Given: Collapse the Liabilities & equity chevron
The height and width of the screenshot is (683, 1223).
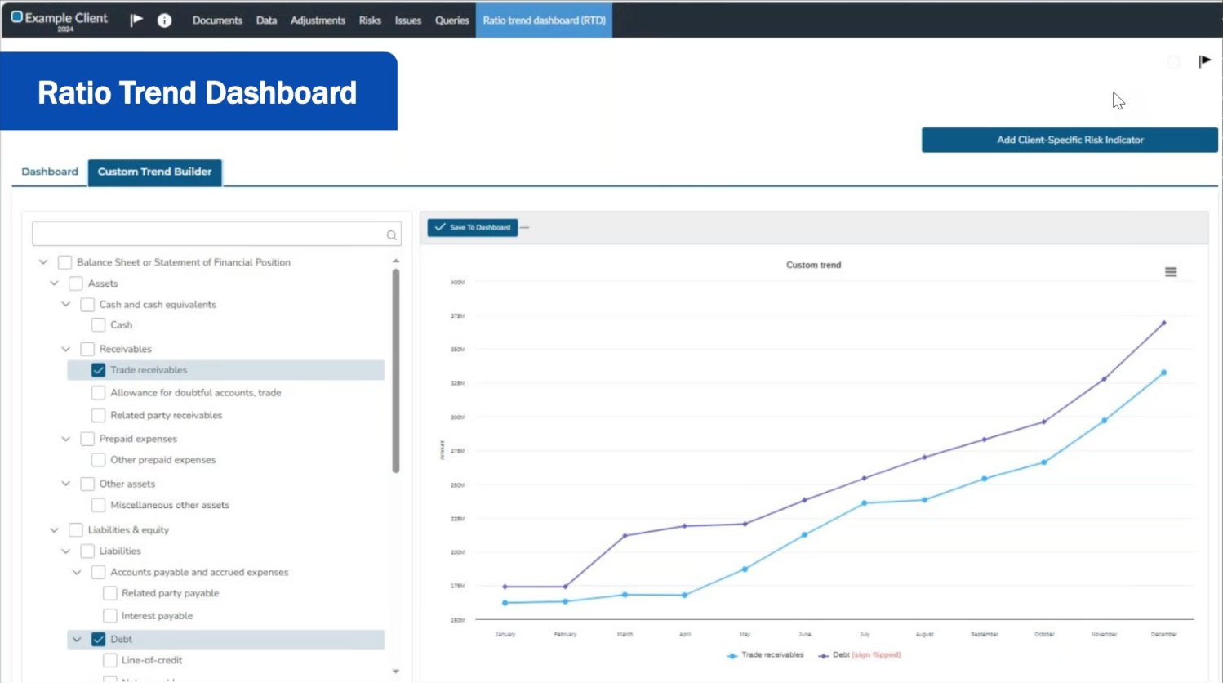Looking at the screenshot, I should pos(55,530).
